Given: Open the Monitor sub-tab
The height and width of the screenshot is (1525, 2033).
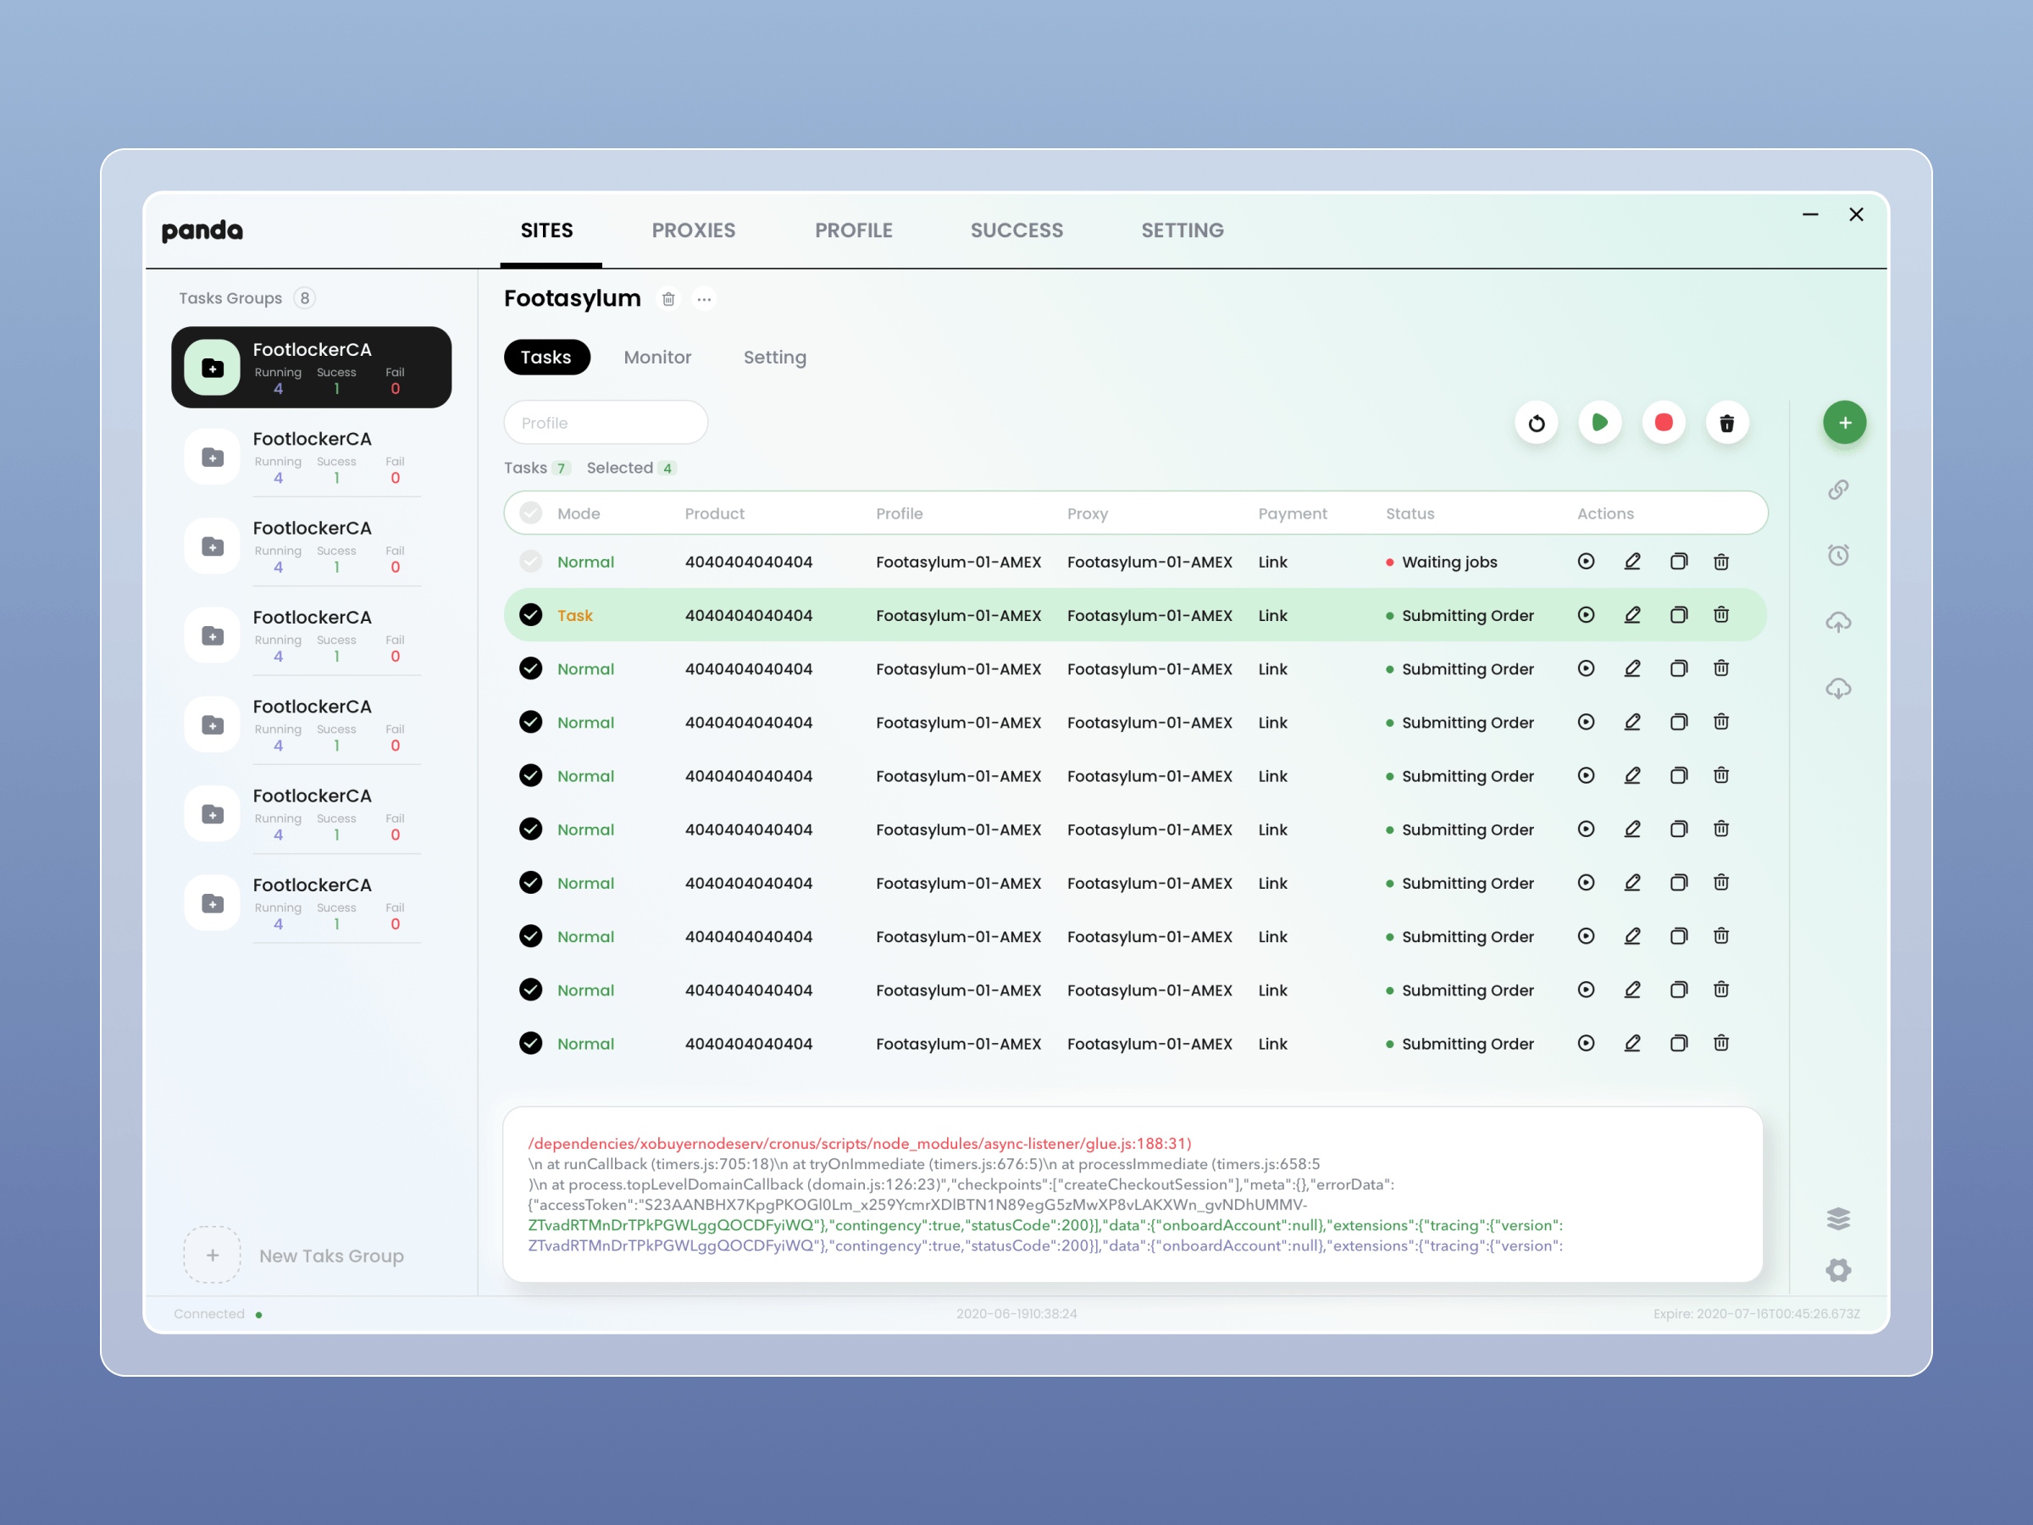Looking at the screenshot, I should [657, 358].
